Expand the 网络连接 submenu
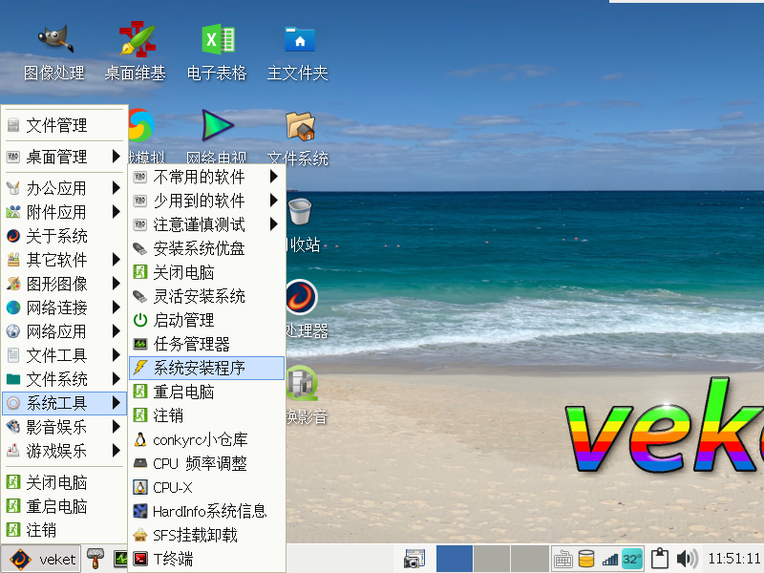 click(64, 308)
